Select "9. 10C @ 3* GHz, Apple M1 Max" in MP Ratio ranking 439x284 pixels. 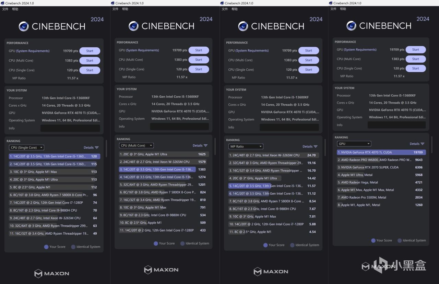[x=274, y=216]
